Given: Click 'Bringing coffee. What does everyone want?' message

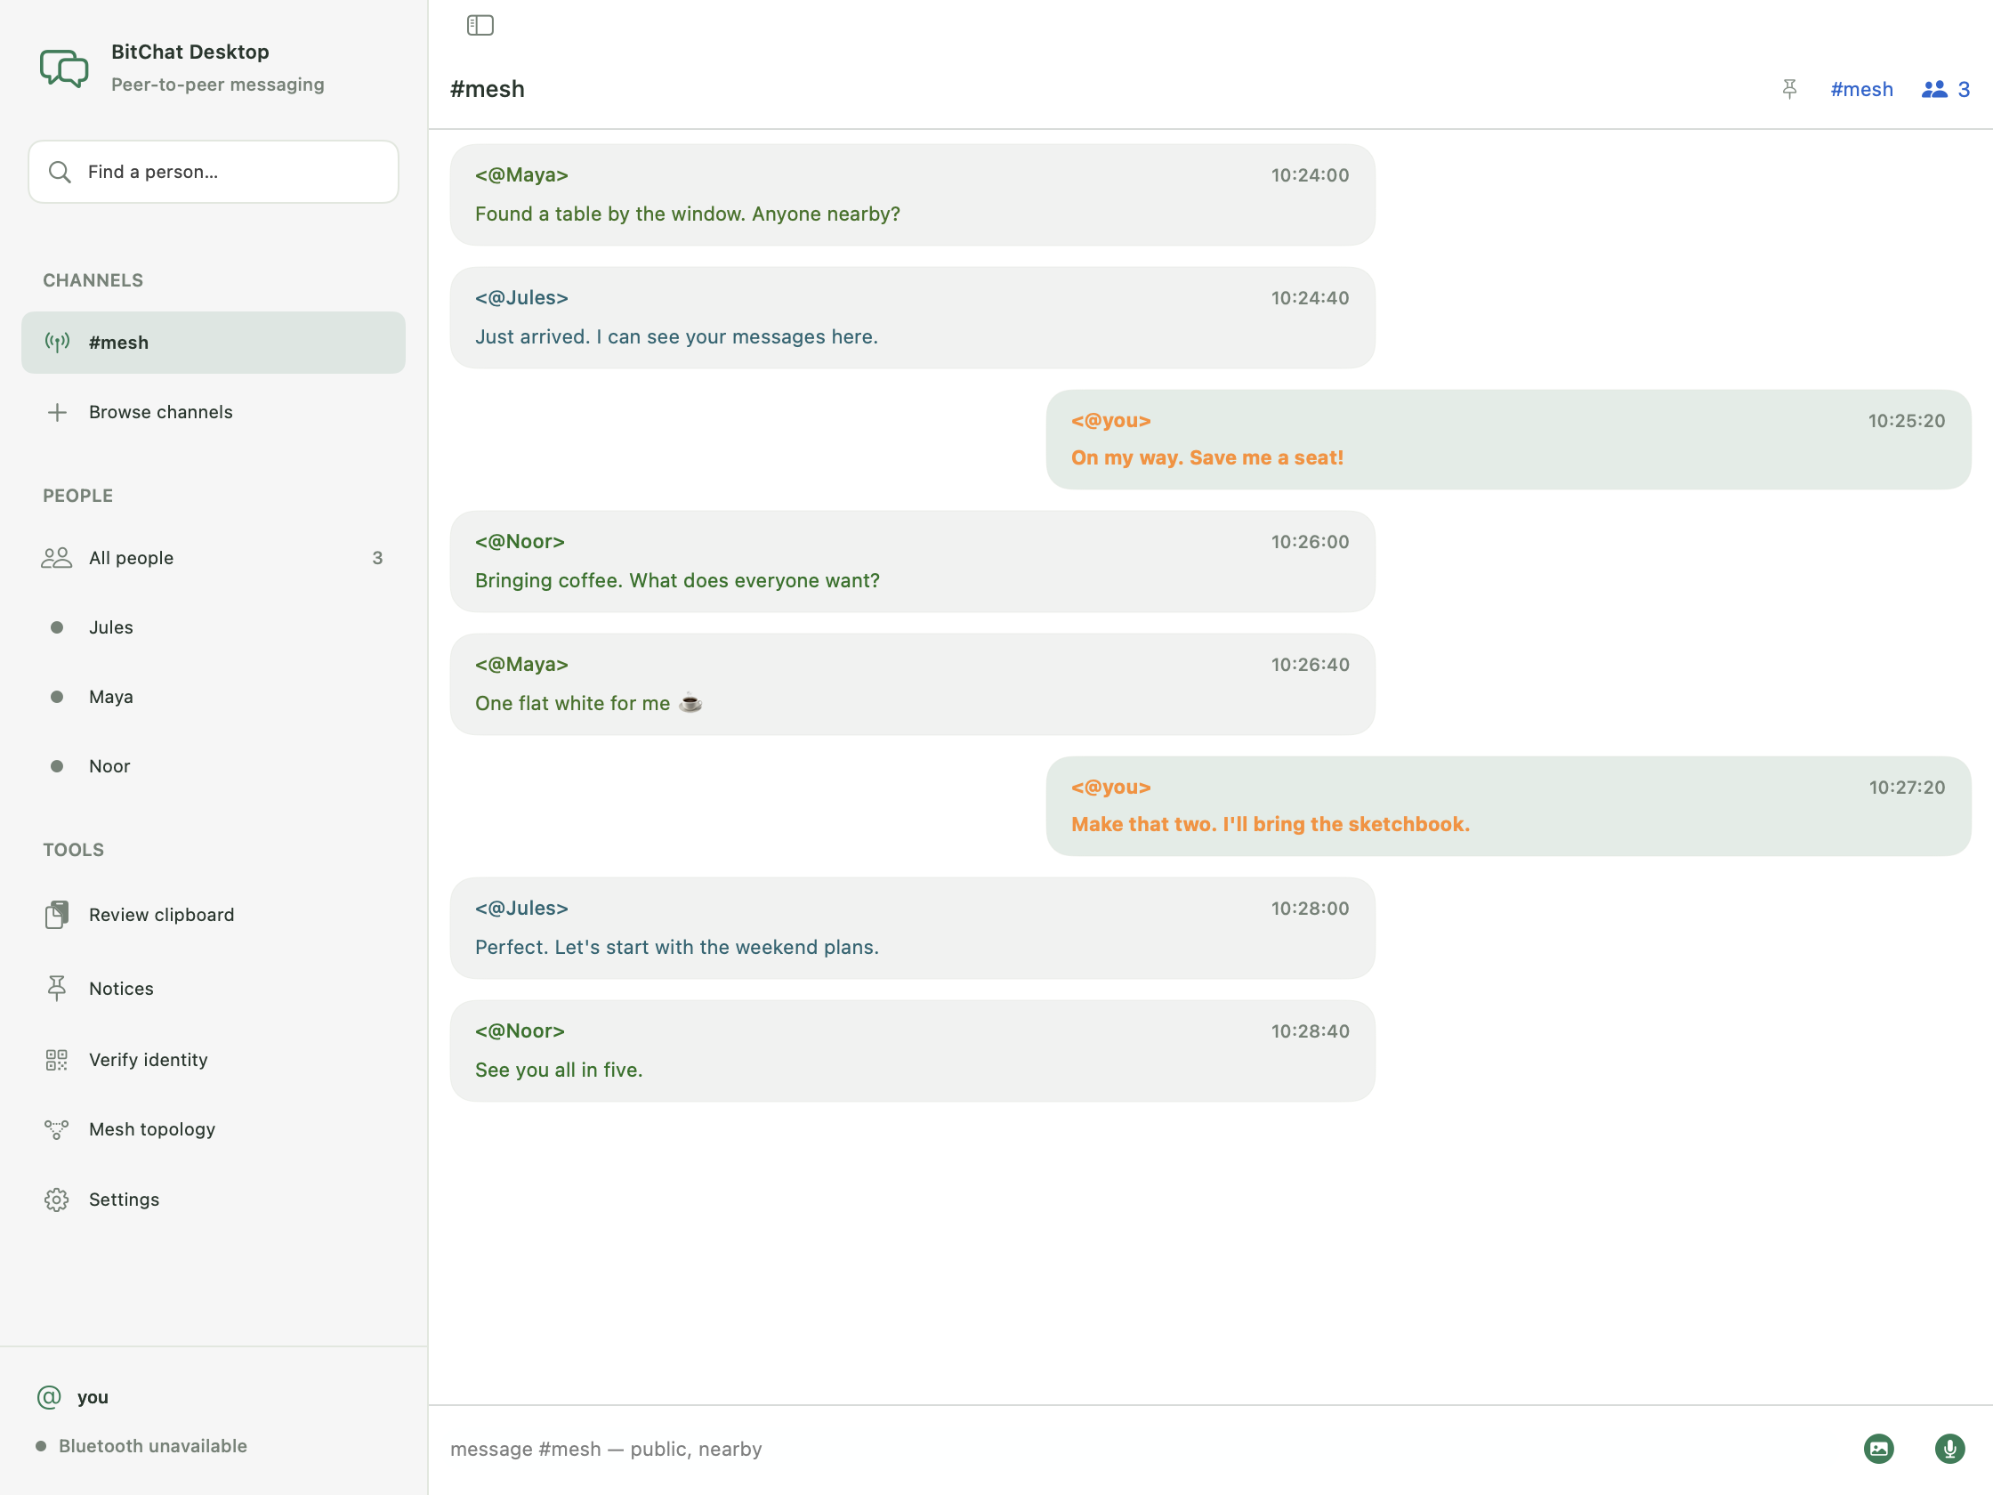Looking at the screenshot, I should coord(678,580).
